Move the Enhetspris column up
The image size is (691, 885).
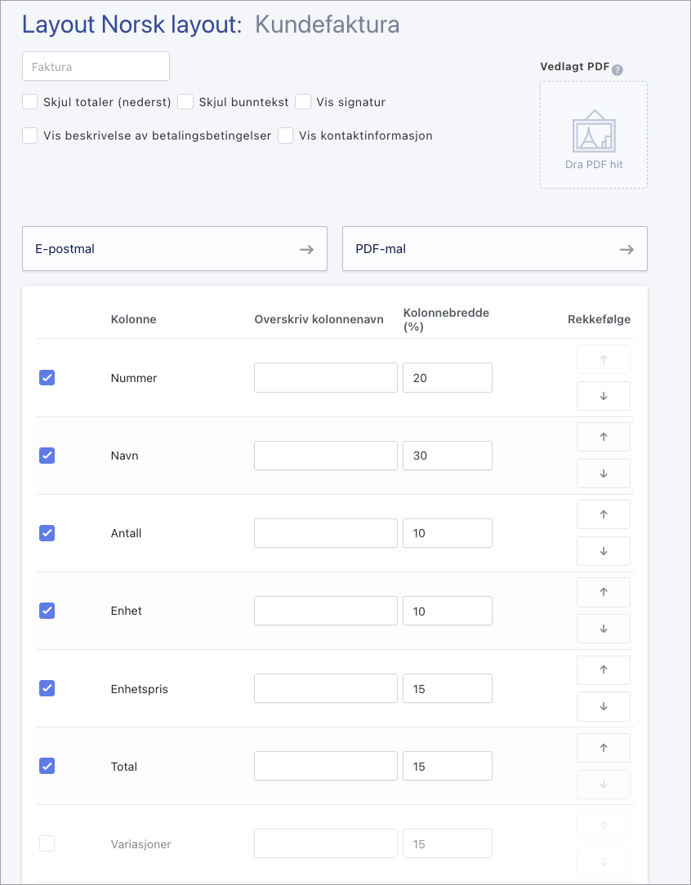pos(603,669)
